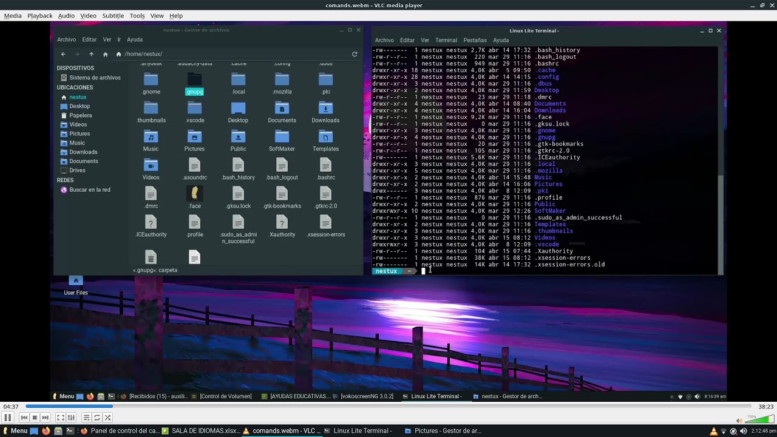Screen dimensions: 777x437
Task: Select the Templates folder icon
Action: pos(325,141)
